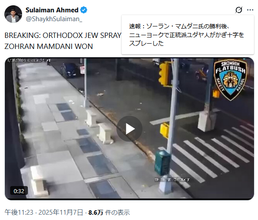The image size is (258, 220).
Task: Open the post timestamp 午後11:23 link
Action: tap(19, 213)
